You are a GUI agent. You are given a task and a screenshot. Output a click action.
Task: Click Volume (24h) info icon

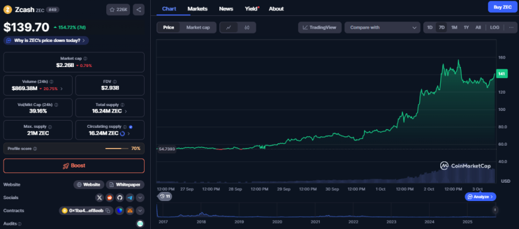[x=52, y=82]
